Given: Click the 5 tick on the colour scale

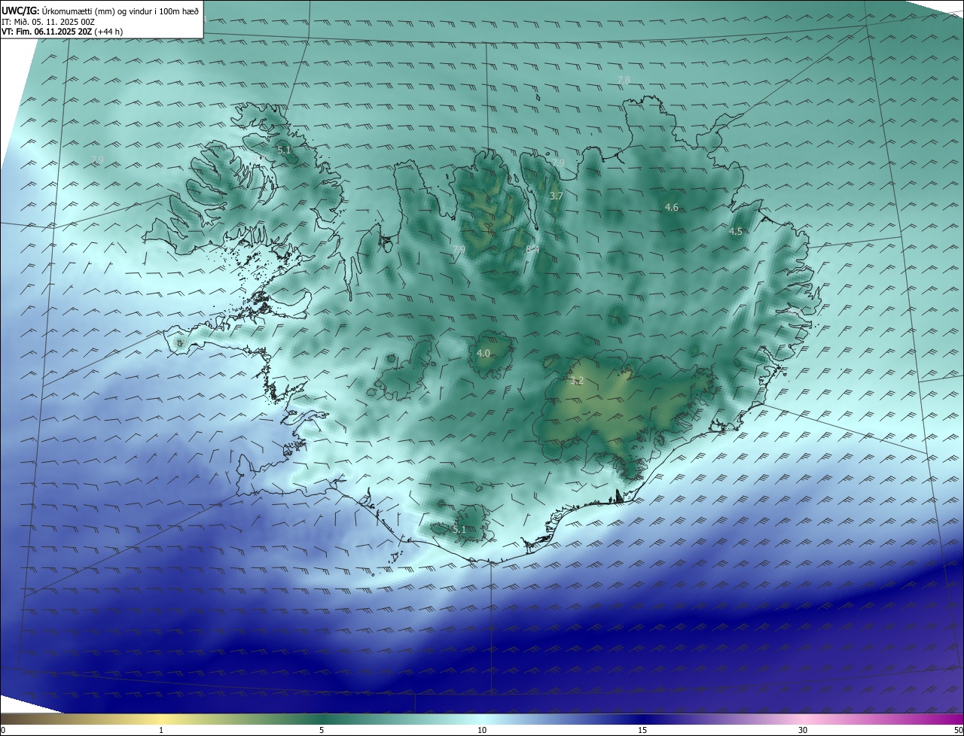Looking at the screenshot, I should click(x=322, y=730).
